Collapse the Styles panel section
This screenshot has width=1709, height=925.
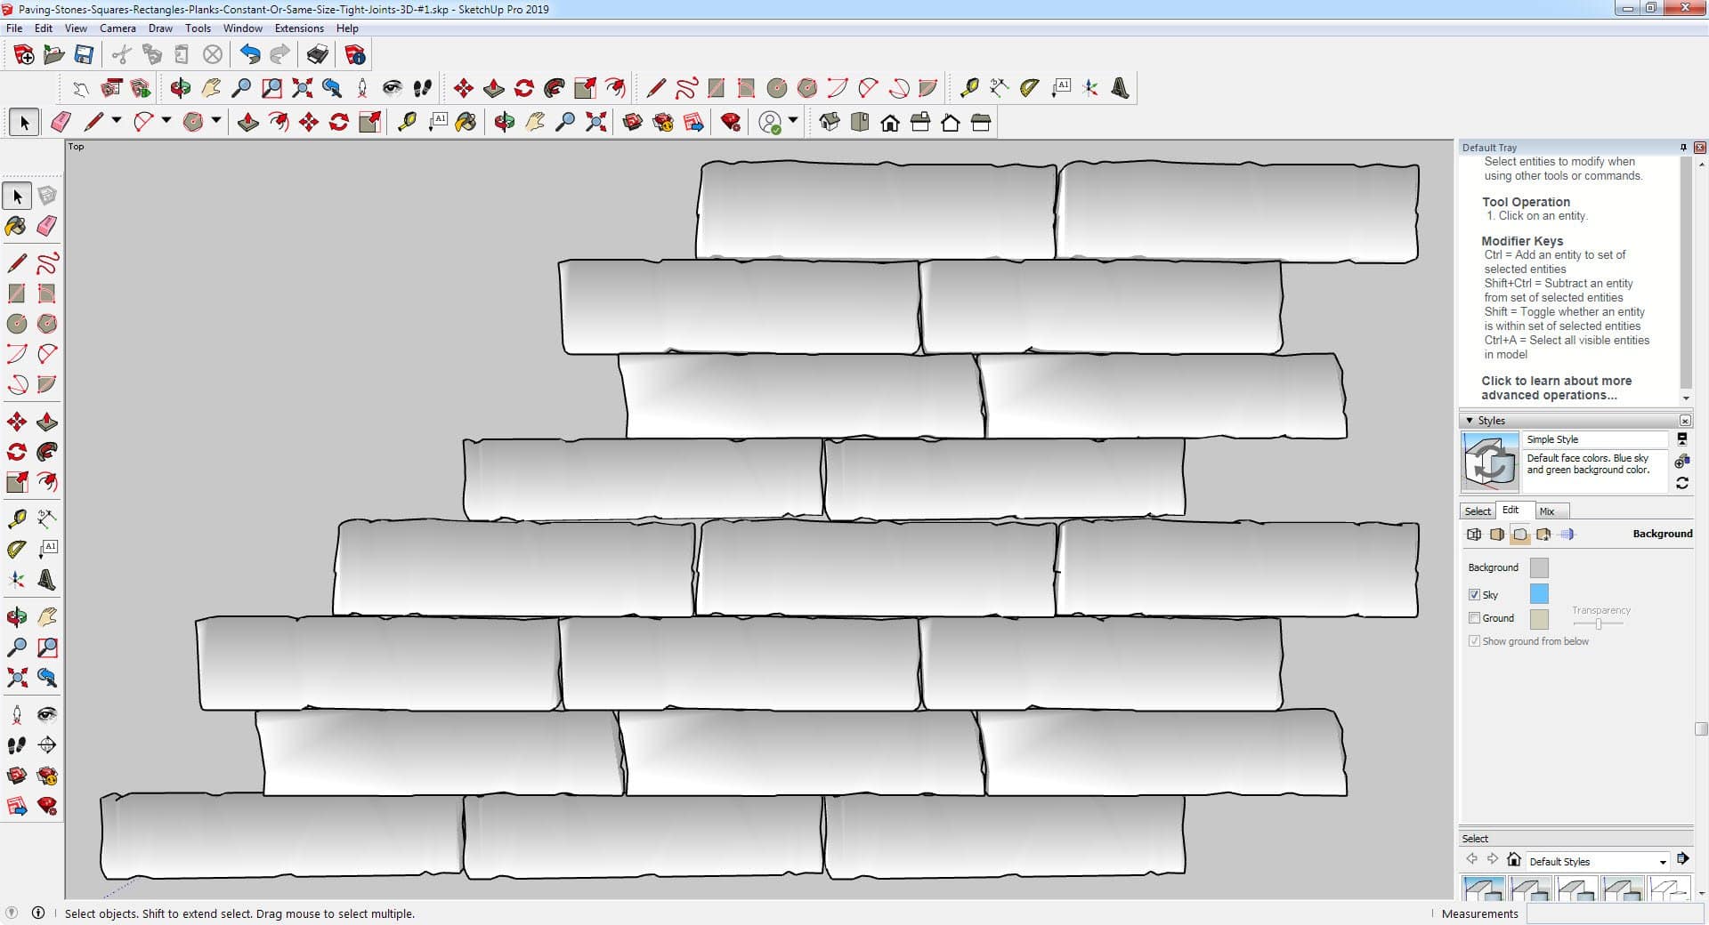1469,420
